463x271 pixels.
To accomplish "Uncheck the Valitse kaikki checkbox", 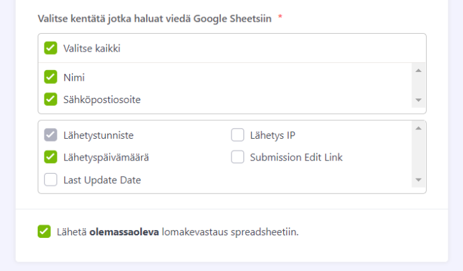I will tap(51, 48).
